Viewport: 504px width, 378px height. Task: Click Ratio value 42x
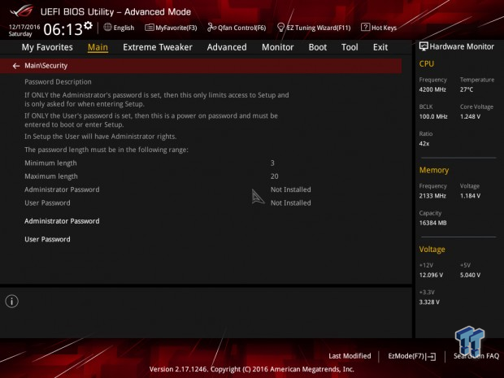[424, 144]
